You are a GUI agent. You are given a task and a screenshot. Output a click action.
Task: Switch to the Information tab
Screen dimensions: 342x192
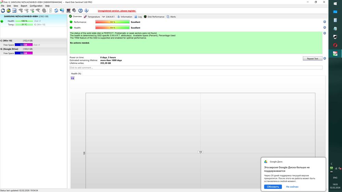(125, 17)
